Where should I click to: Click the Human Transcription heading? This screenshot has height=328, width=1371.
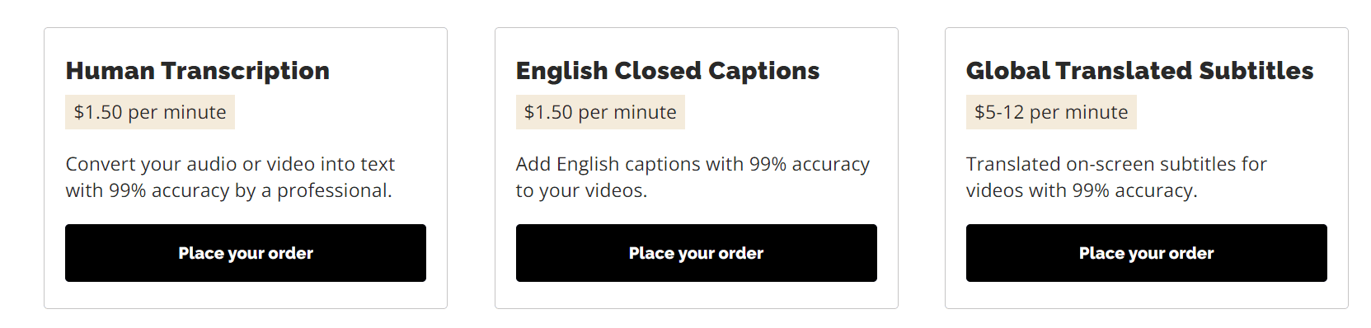(198, 72)
